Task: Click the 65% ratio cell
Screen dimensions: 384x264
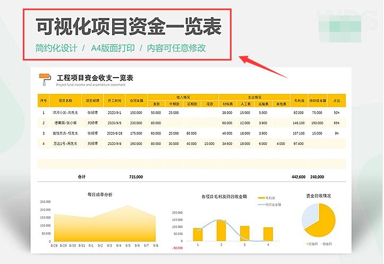Action: tap(337, 123)
